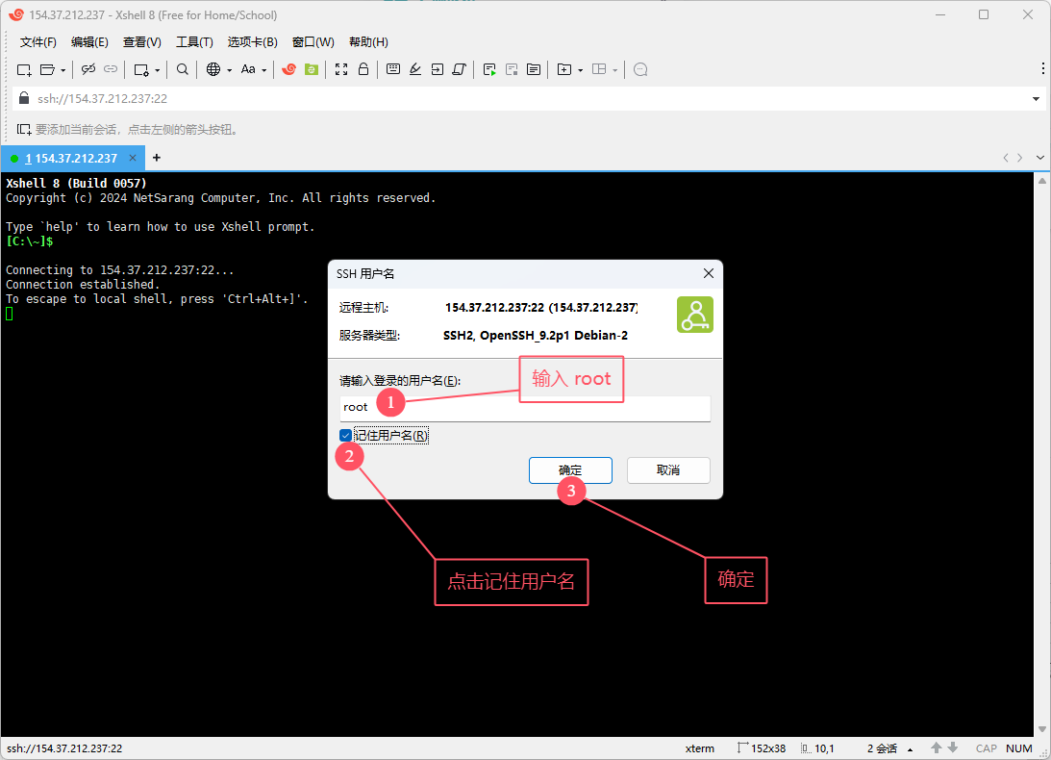Open the 窗口(W) menu
1051x760 pixels.
pyautogui.click(x=313, y=42)
